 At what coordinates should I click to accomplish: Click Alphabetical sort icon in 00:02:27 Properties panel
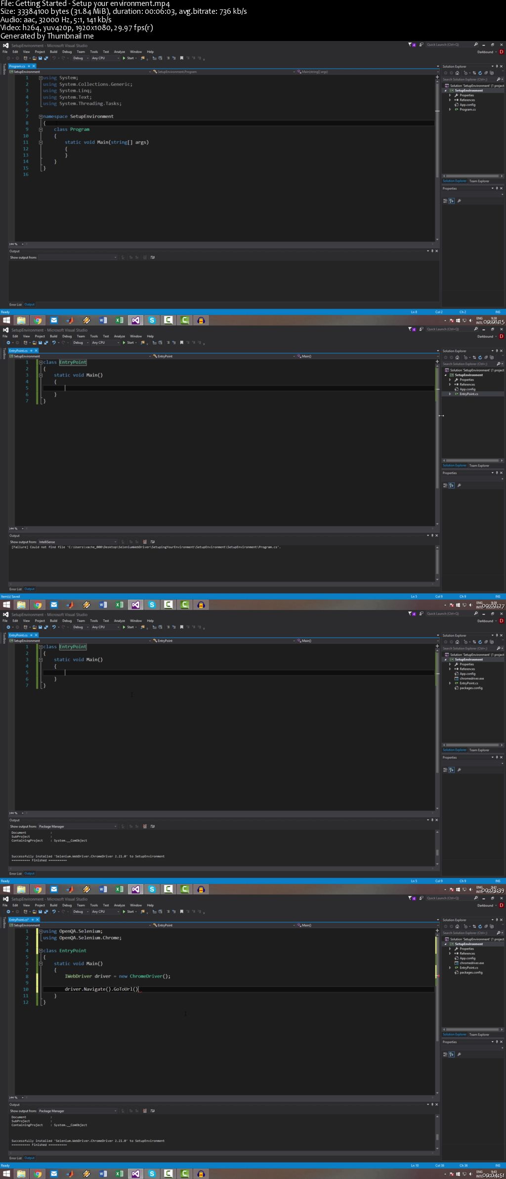[452, 486]
